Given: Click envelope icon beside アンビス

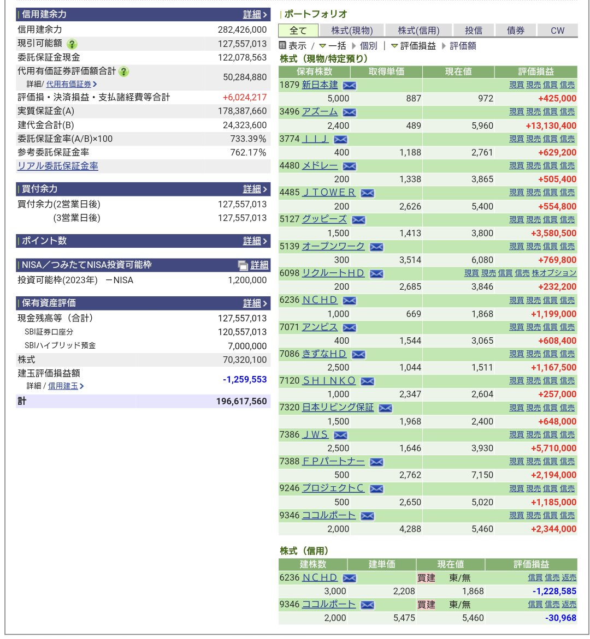Looking at the screenshot, I should [x=349, y=327].
